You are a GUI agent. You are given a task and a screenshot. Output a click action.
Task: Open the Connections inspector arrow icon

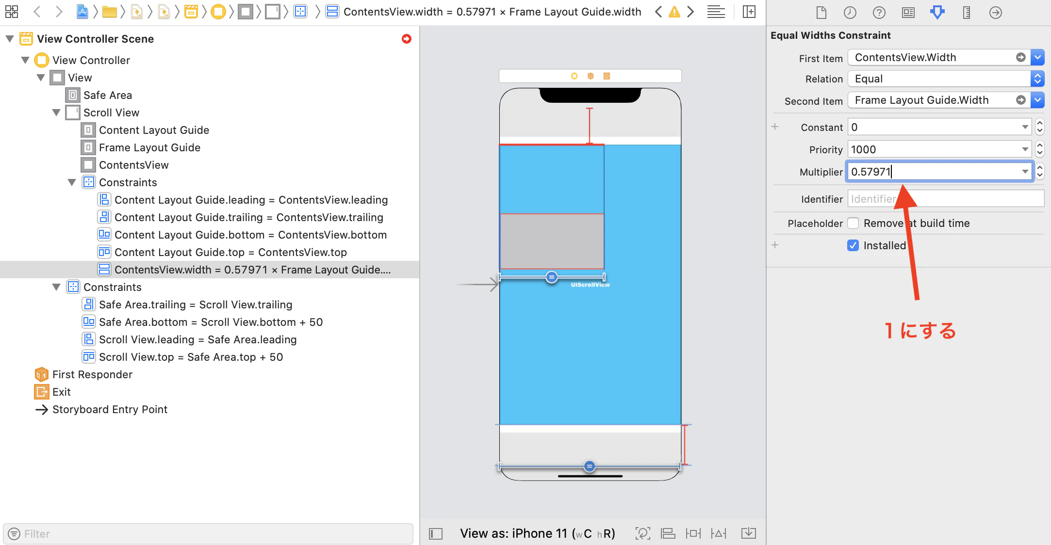[x=996, y=12]
